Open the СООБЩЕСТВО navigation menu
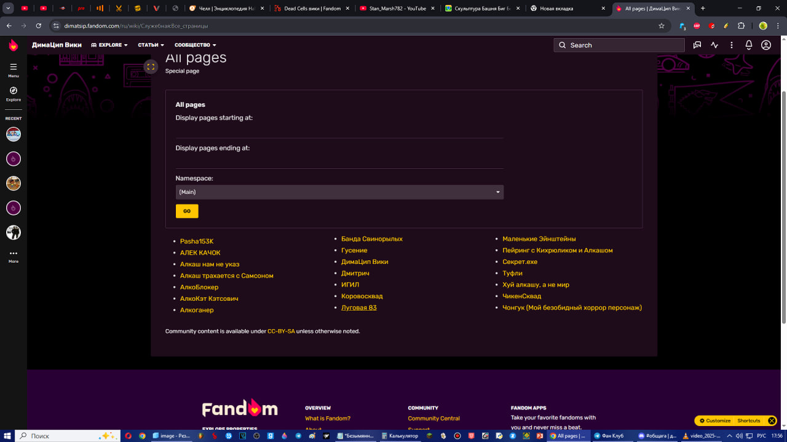This screenshot has width=787, height=442. click(195, 45)
